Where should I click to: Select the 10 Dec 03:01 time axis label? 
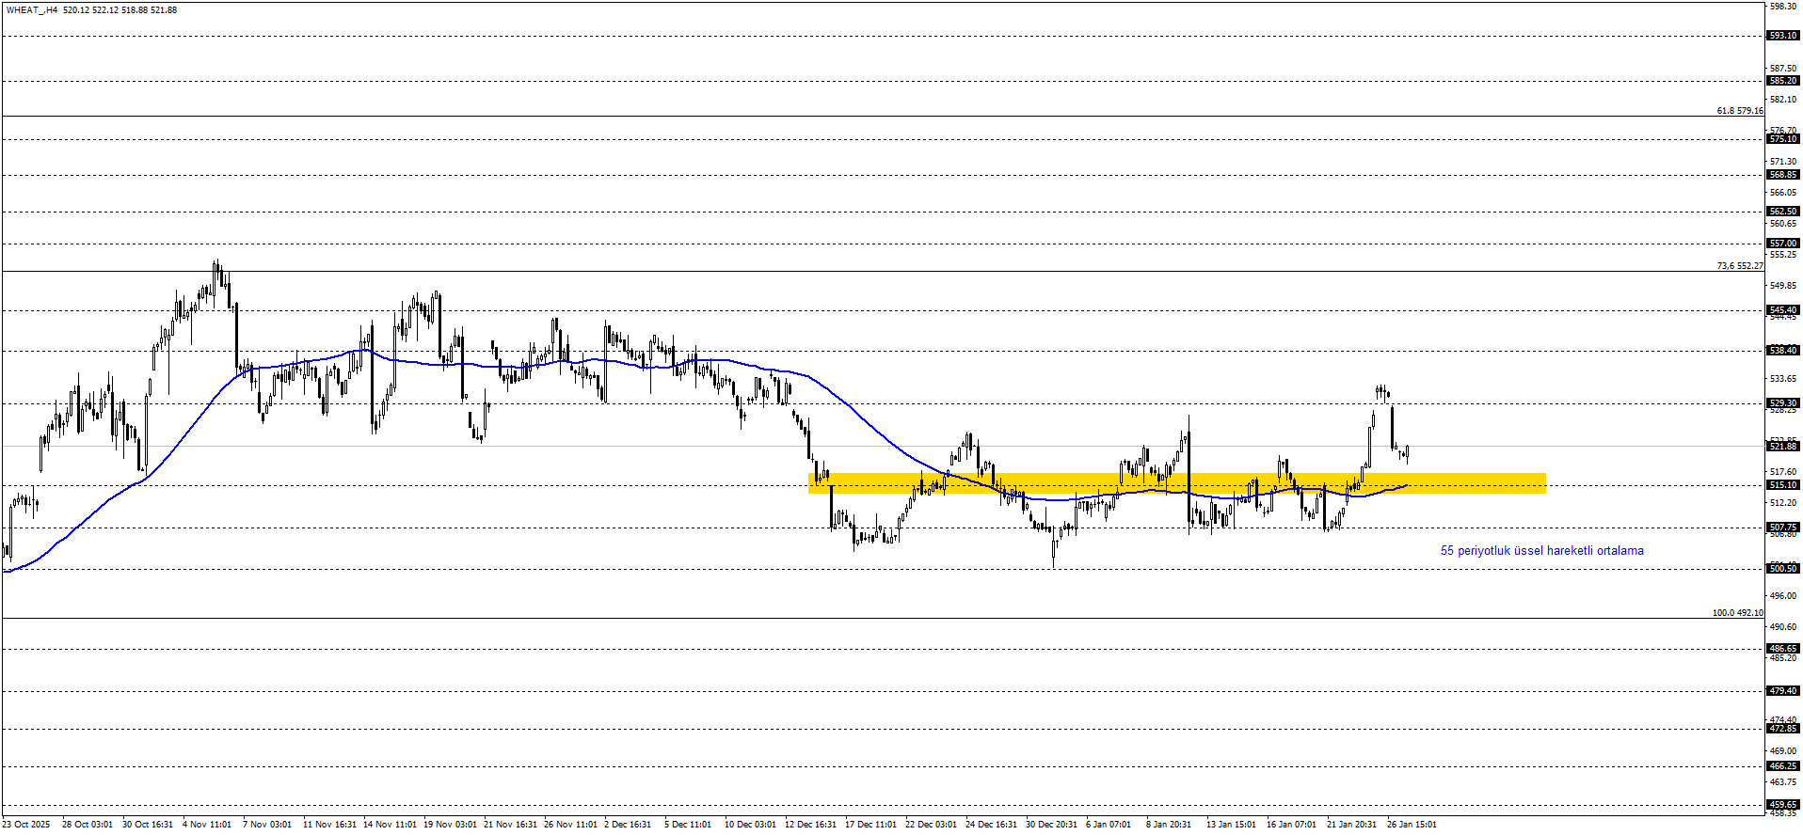tap(750, 825)
